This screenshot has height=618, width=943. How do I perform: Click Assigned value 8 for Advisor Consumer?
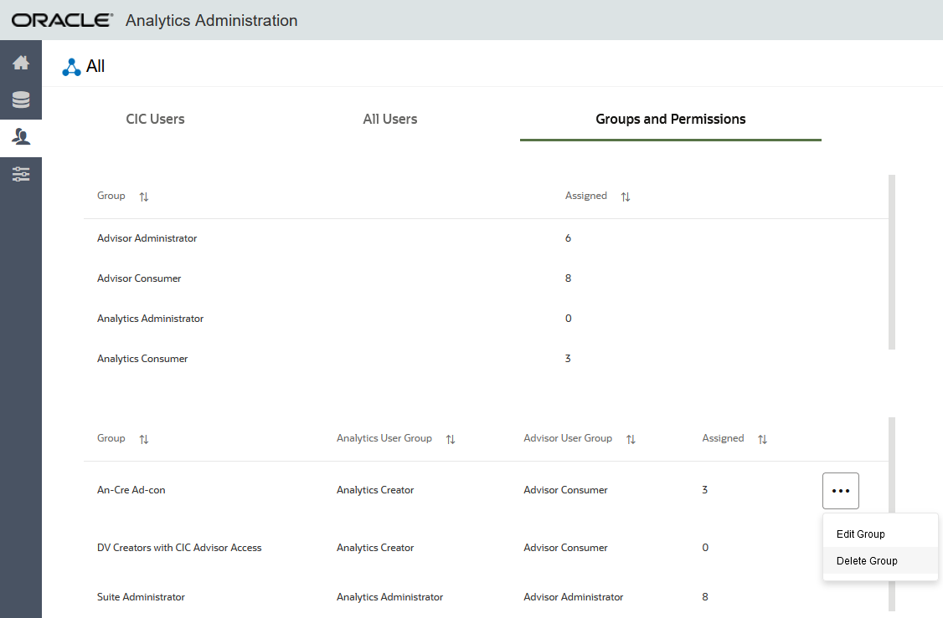pos(568,278)
